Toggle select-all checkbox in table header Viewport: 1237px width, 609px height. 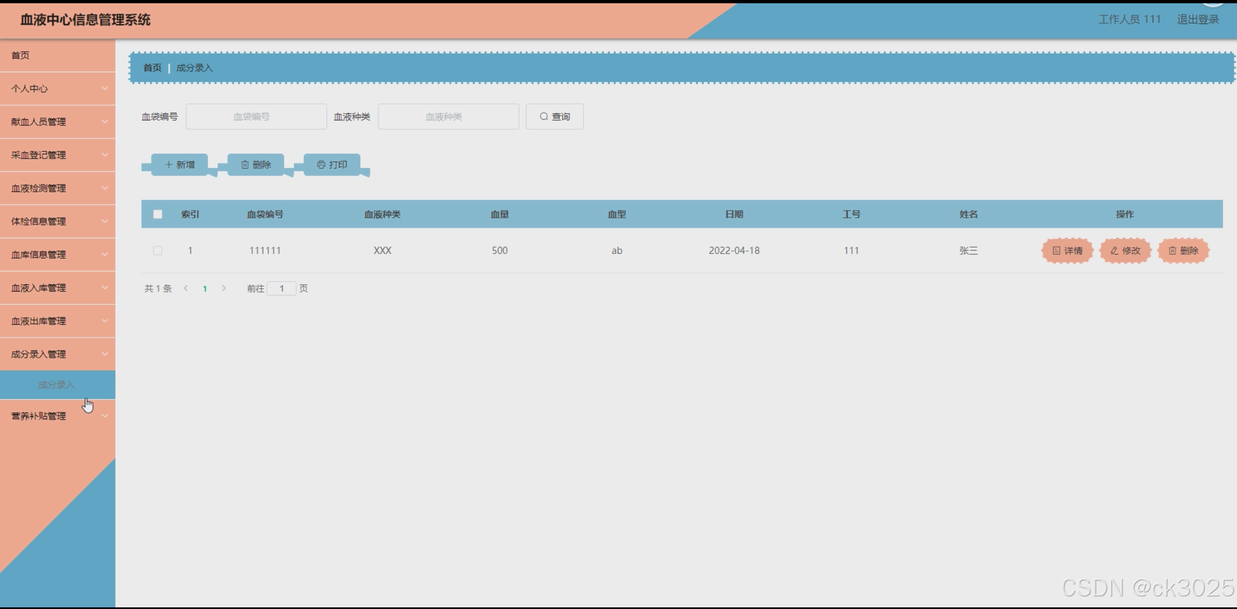tap(158, 214)
